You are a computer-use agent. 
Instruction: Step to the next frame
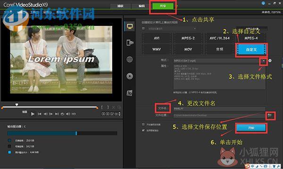[51, 114]
